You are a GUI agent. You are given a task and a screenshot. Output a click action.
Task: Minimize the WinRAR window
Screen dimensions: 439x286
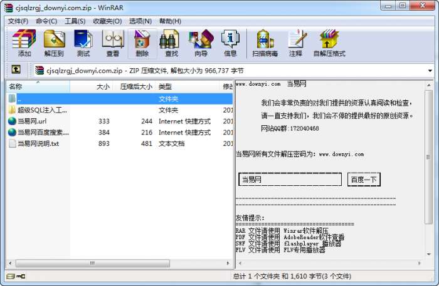point(388,6)
